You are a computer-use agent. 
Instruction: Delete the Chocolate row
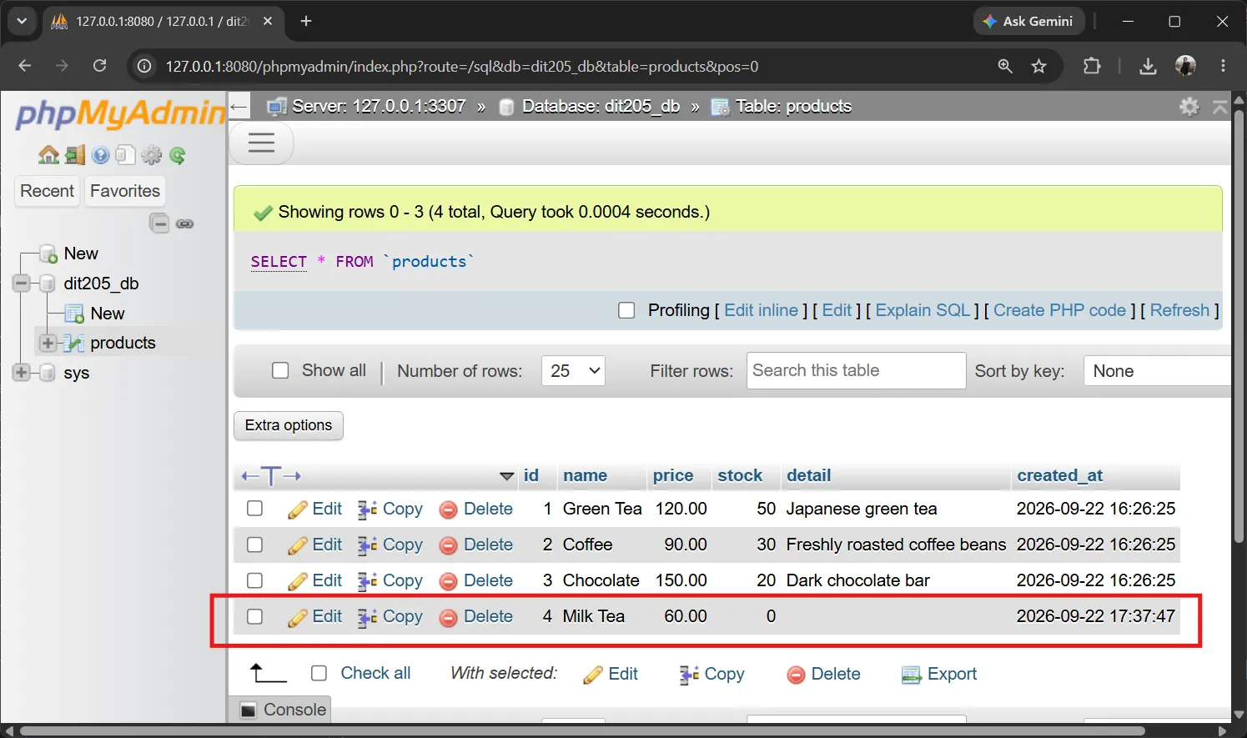pos(477,580)
